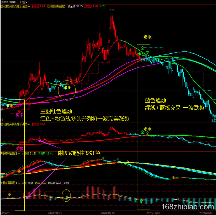Viewport: 216px width, 215px height.
Task: Expand the sub-chart 买卖点提示 indicator dropdown
Action: click(x=28, y=124)
